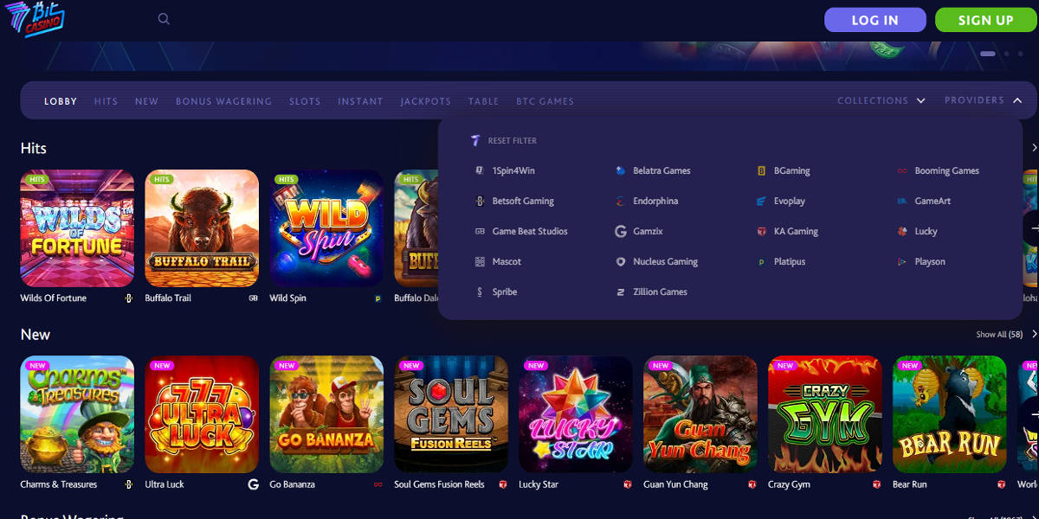1039x519 pixels.
Task: Click the Playson provider icon
Action: (902, 262)
